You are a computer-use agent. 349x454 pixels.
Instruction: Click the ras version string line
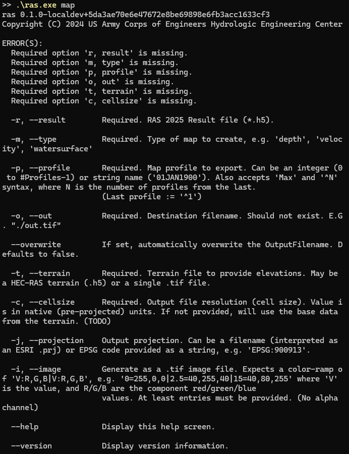[136, 15]
